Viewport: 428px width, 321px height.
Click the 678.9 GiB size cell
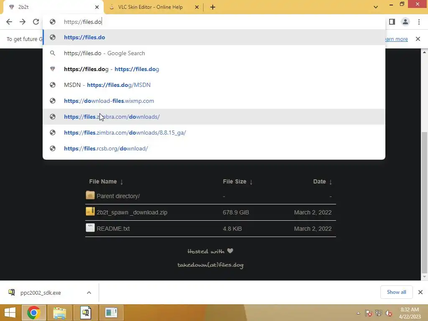coord(236,212)
